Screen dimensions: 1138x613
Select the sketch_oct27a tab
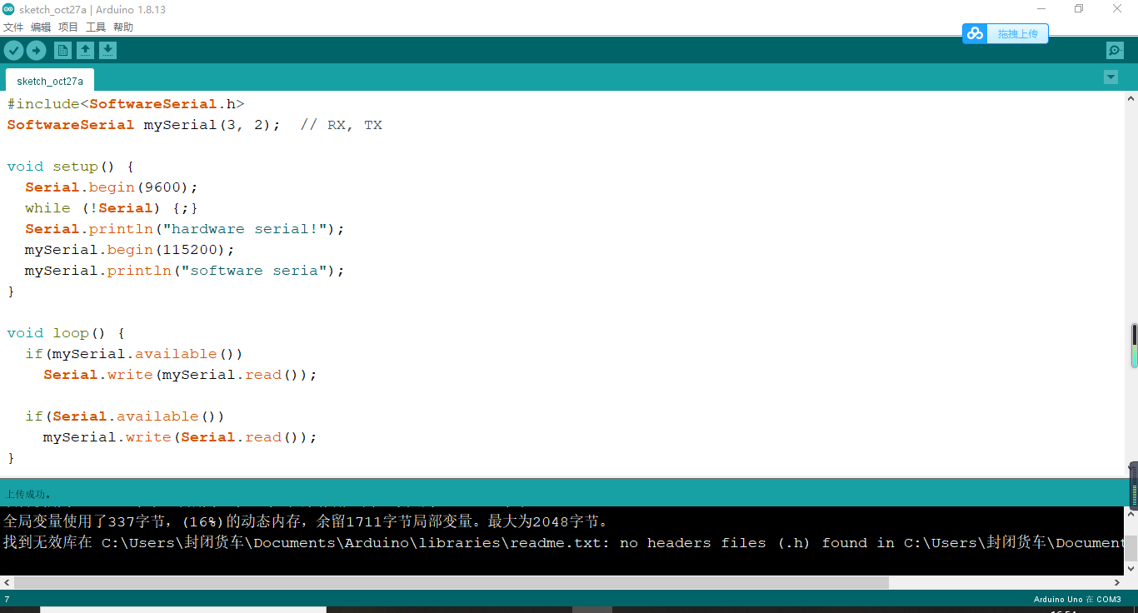coord(50,81)
